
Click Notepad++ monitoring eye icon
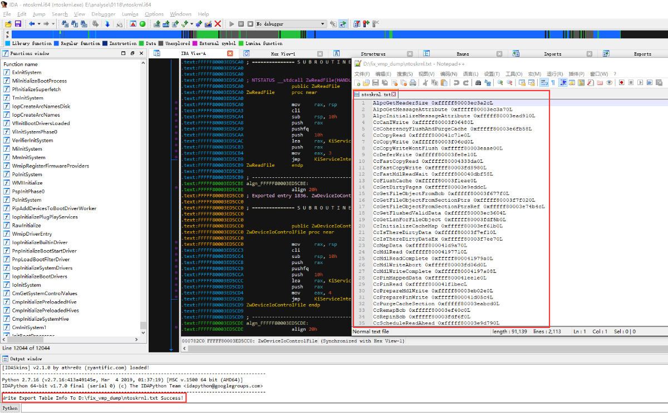pyautogui.click(x=610, y=82)
